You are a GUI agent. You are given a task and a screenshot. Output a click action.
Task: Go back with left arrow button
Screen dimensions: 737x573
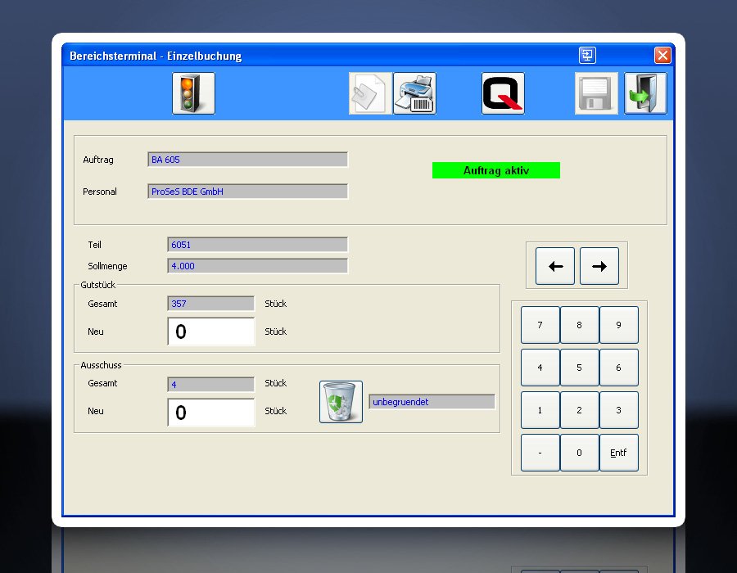click(555, 266)
